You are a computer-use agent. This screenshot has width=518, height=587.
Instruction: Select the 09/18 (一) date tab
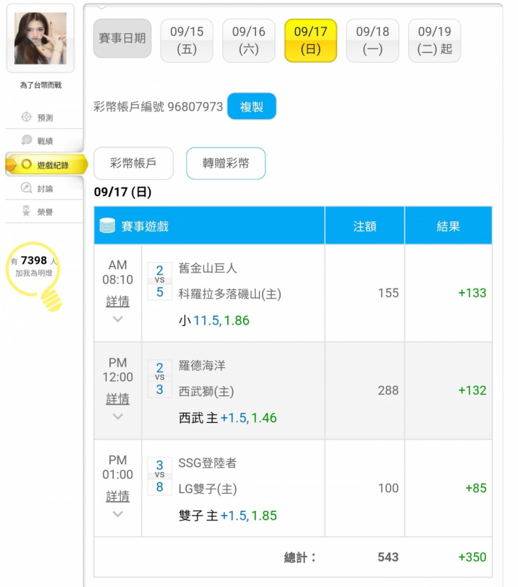click(x=372, y=41)
